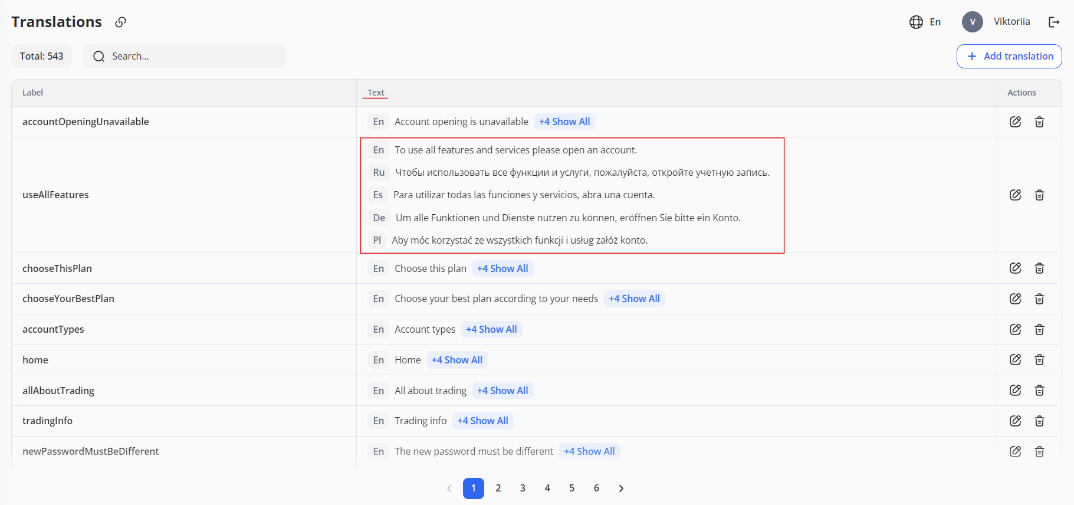1074x505 pixels.
Task: Click the Viktoriia username
Action: pos(1011,21)
